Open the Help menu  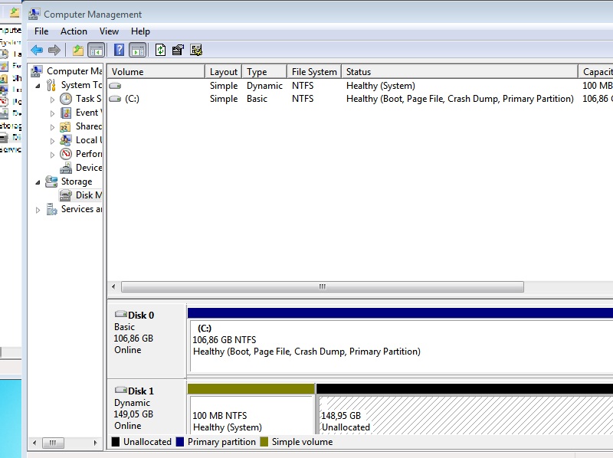pyautogui.click(x=140, y=31)
